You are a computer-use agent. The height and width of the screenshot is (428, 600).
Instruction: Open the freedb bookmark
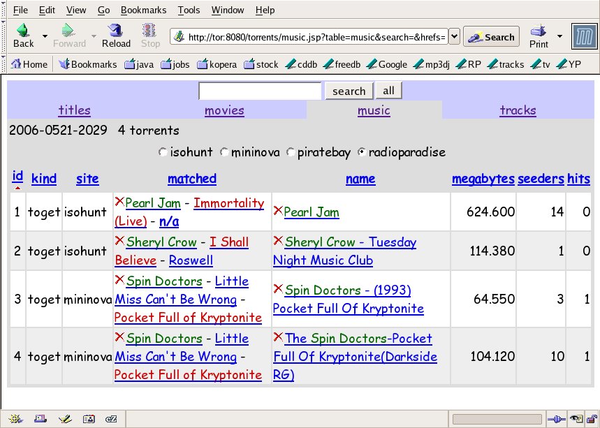[x=342, y=64]
